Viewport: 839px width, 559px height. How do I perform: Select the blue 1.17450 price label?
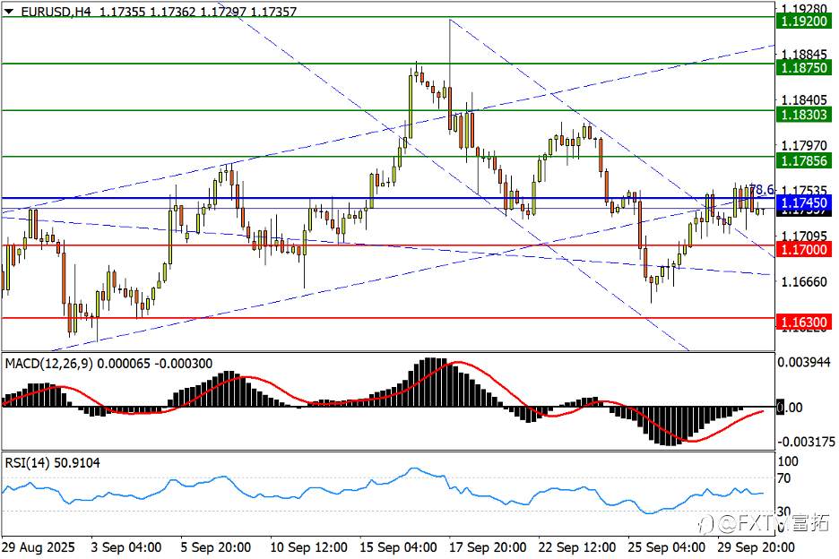tap(804, 202)
